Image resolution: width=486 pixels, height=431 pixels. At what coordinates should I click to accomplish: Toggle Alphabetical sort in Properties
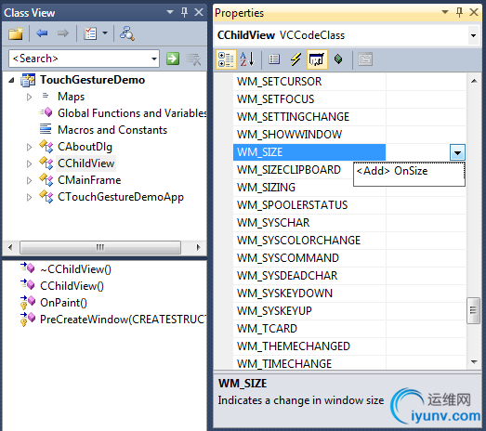point(247,59)
